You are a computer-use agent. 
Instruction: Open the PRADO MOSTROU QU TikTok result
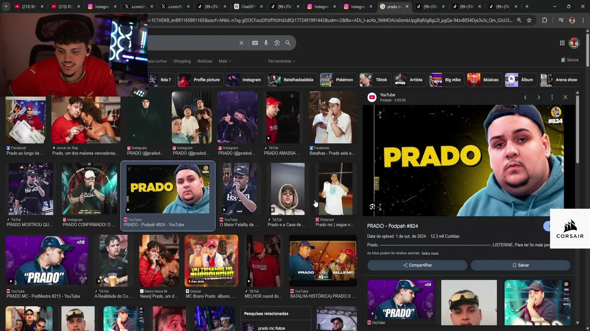pyautogui.click(x=30, y=195)
